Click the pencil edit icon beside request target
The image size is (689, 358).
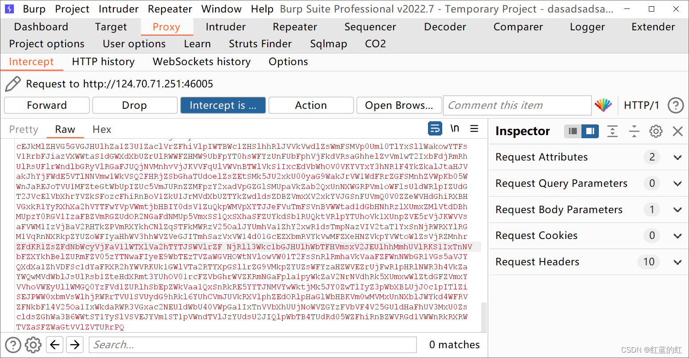coord(12,84)
